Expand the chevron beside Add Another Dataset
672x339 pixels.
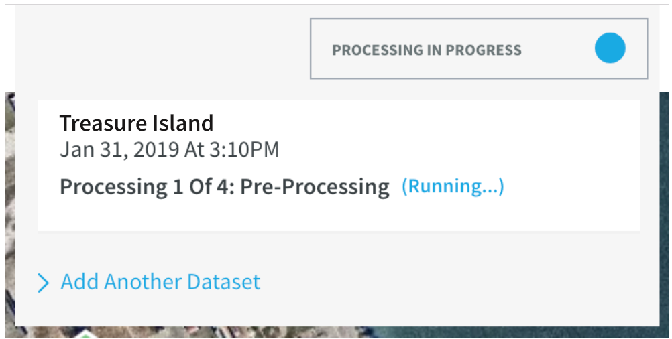click(44, 283)
